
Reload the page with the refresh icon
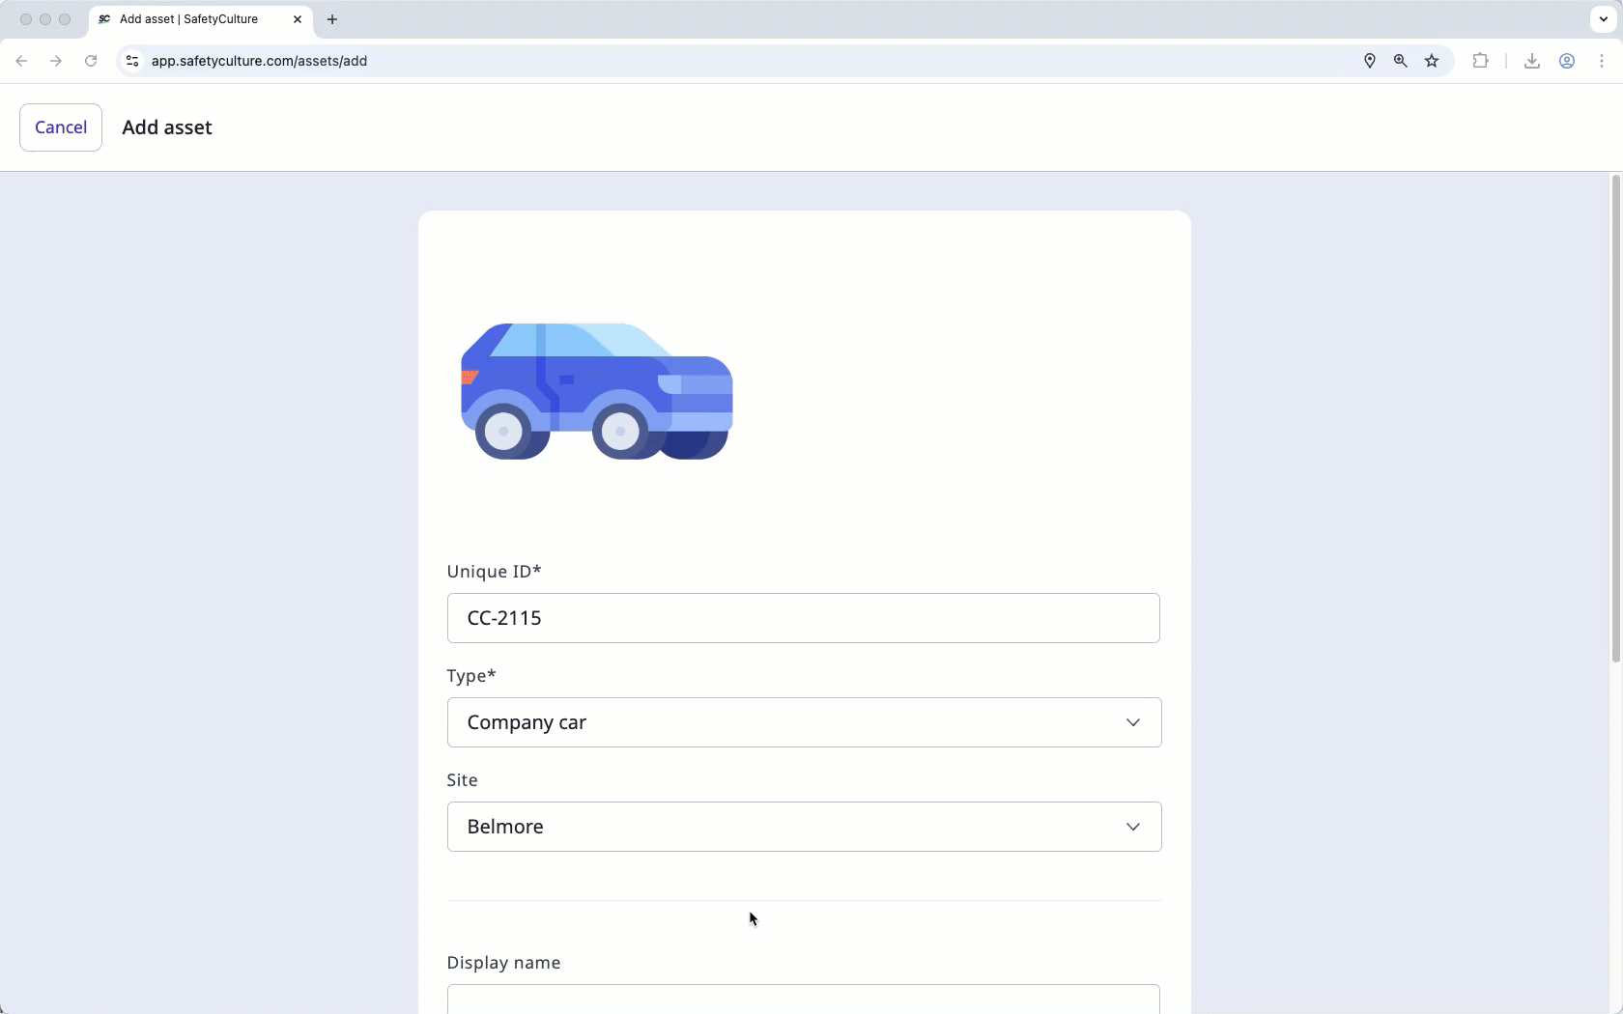[91, 61]
